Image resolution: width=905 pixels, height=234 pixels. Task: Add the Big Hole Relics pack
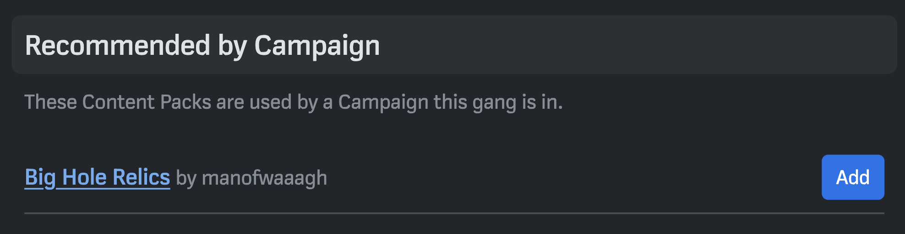click(x=852, y=177)
